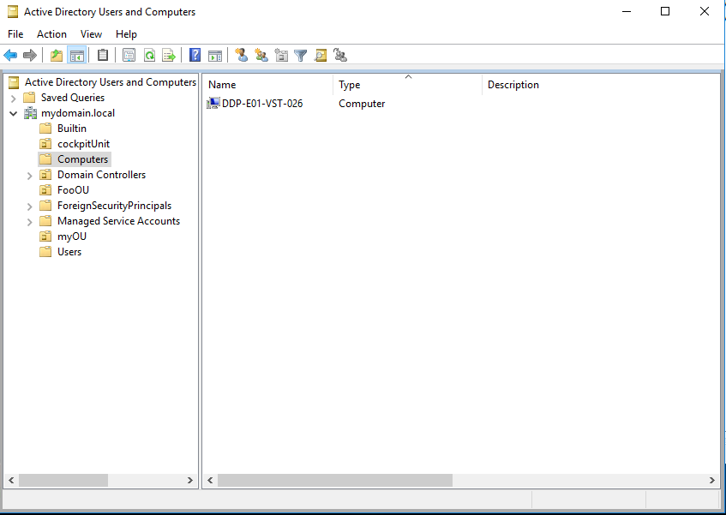The image size is (726, 515).
Task: Click the mydomain.local domain icon
Action: (x=31, y=113)
